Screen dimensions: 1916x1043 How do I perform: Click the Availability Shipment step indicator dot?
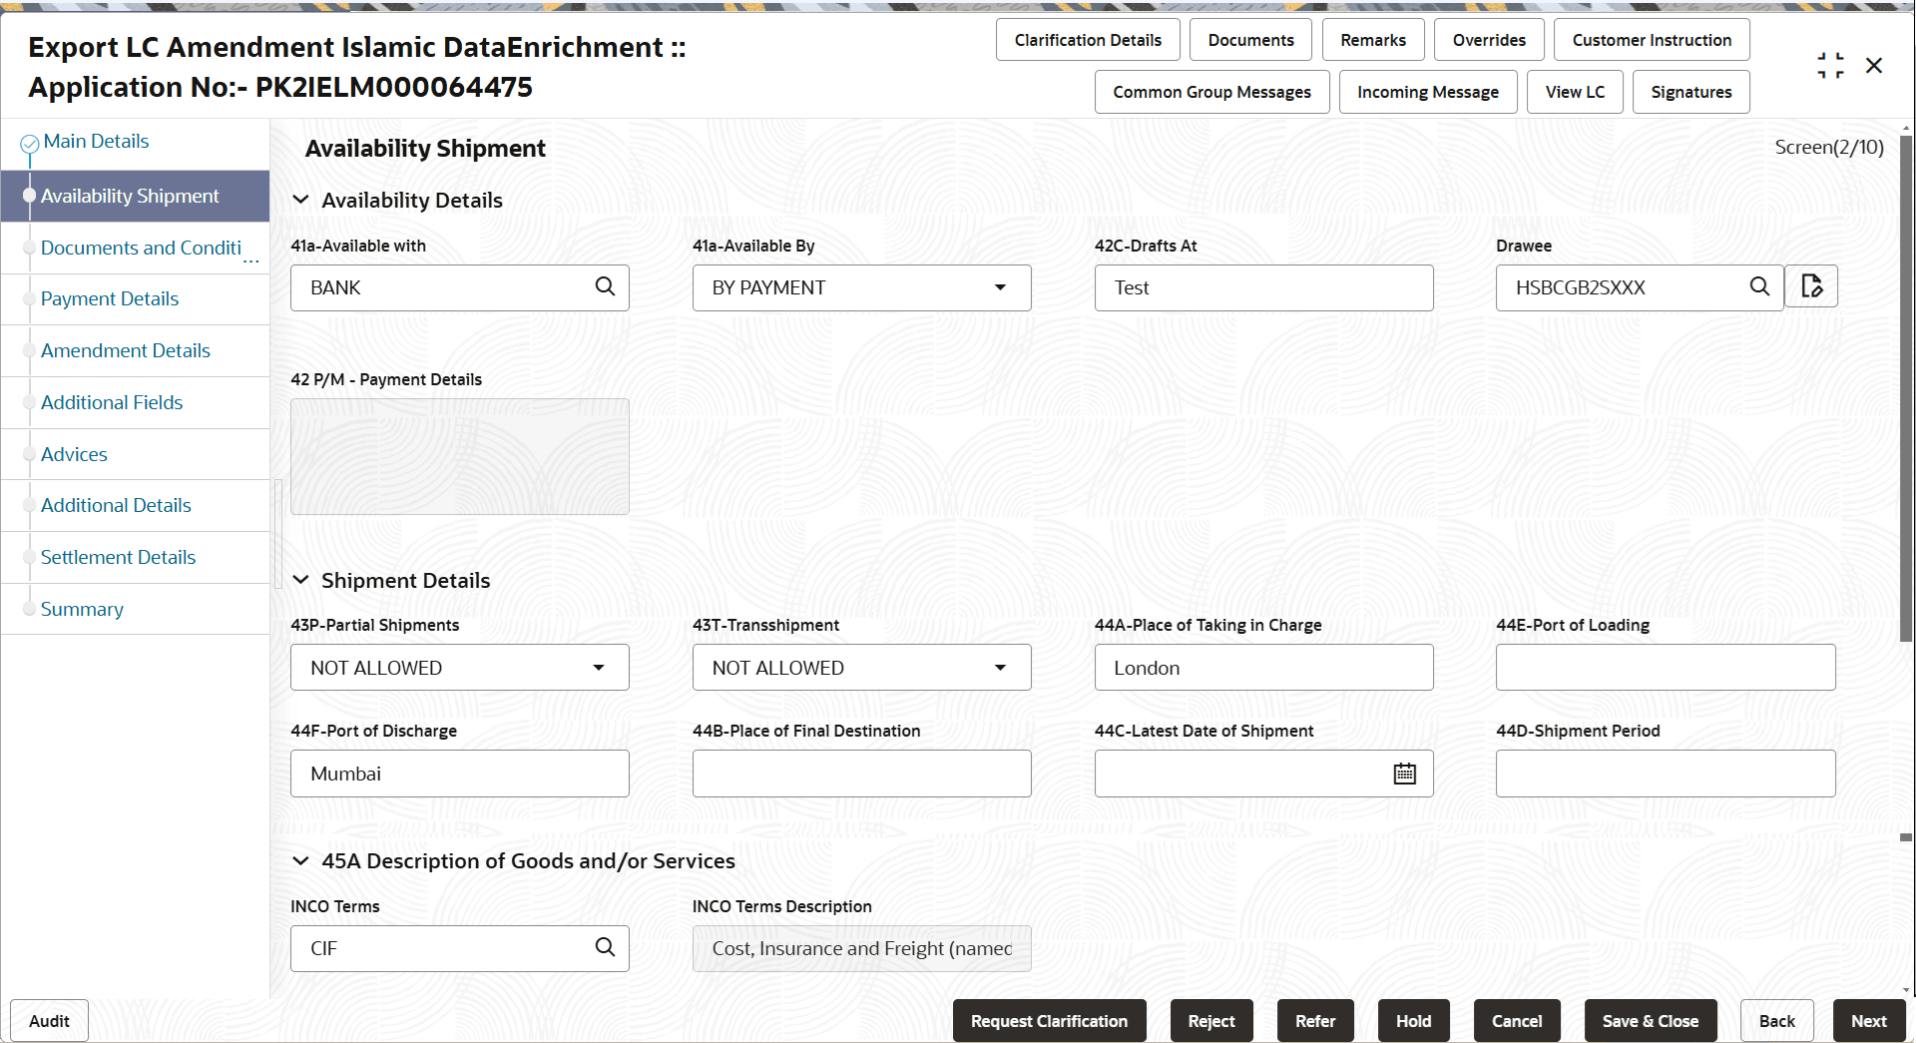29,196
